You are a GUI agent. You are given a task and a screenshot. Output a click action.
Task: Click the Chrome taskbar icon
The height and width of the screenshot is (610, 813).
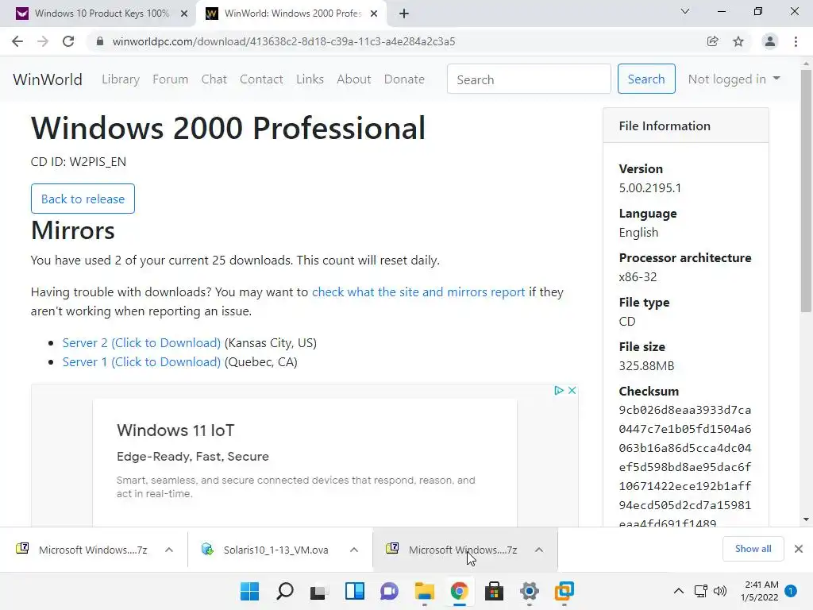(x=460, y=591)
